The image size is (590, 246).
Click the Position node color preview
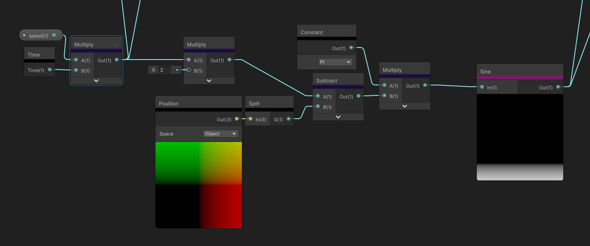pos(199,185)
